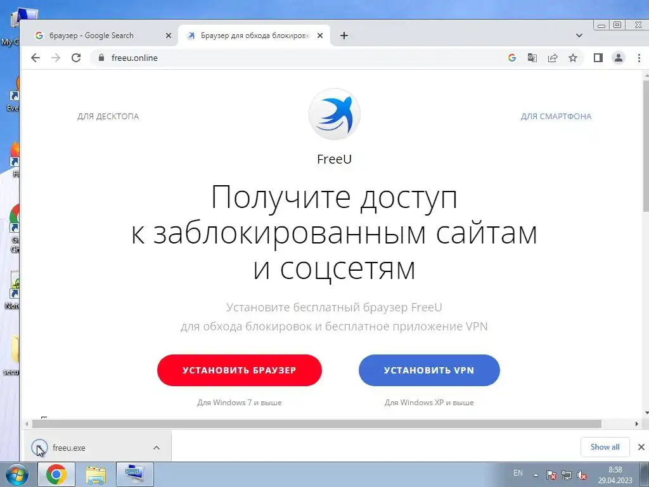Screen dimensions: 649x487
Task: Open the Chrome profile avatar
Action: click(x=619, y=58)
